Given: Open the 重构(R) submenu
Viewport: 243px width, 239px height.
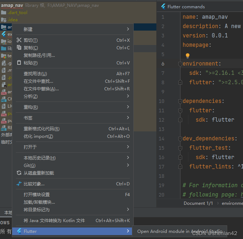Looking at the screenshot, I should [x=73, y=107].
